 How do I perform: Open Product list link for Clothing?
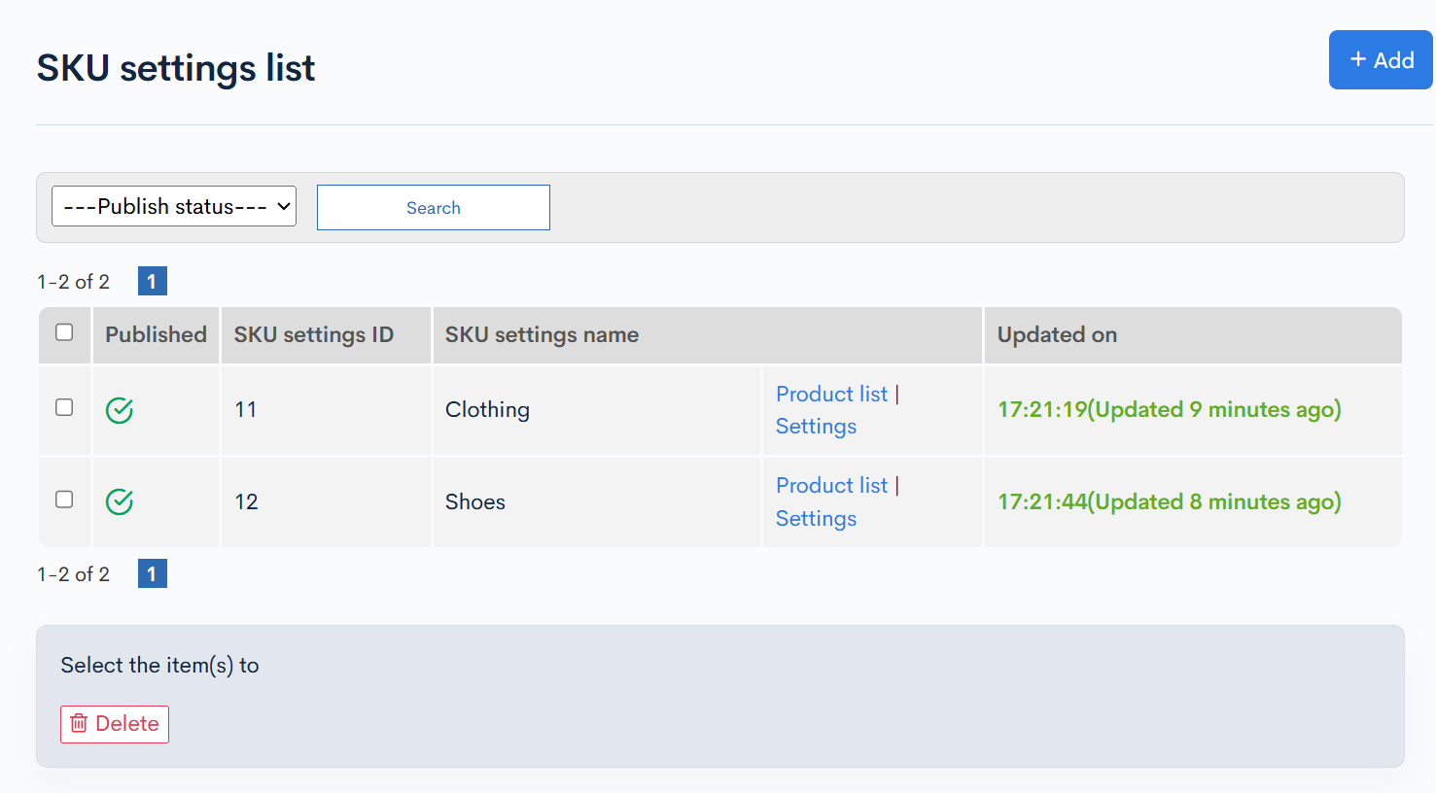[831, 394]
